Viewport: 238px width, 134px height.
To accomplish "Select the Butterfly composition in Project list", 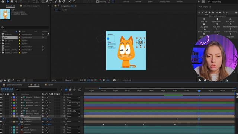I will 8,35.
